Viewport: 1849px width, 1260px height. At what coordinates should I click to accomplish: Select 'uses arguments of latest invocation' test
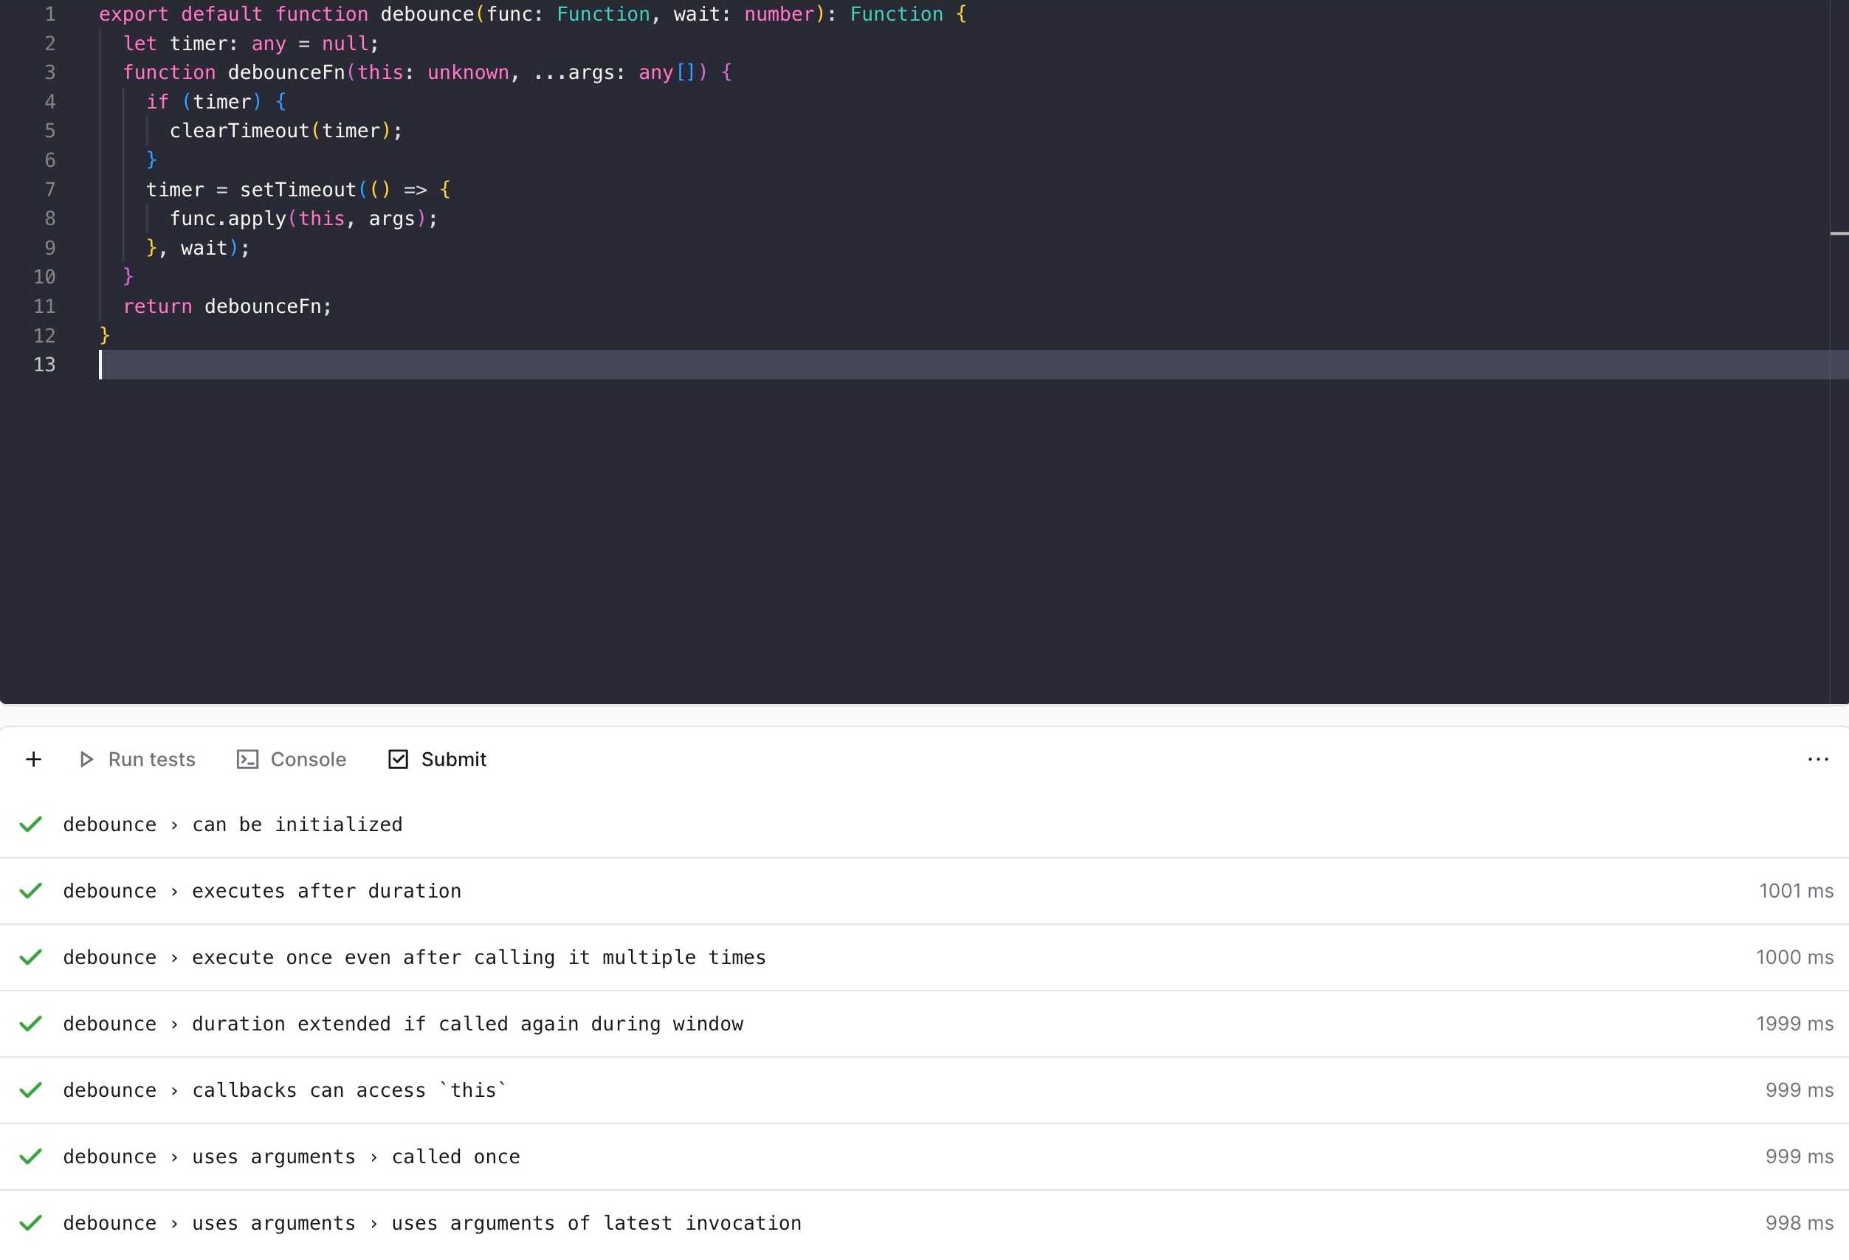click(x=924, y=1223)
